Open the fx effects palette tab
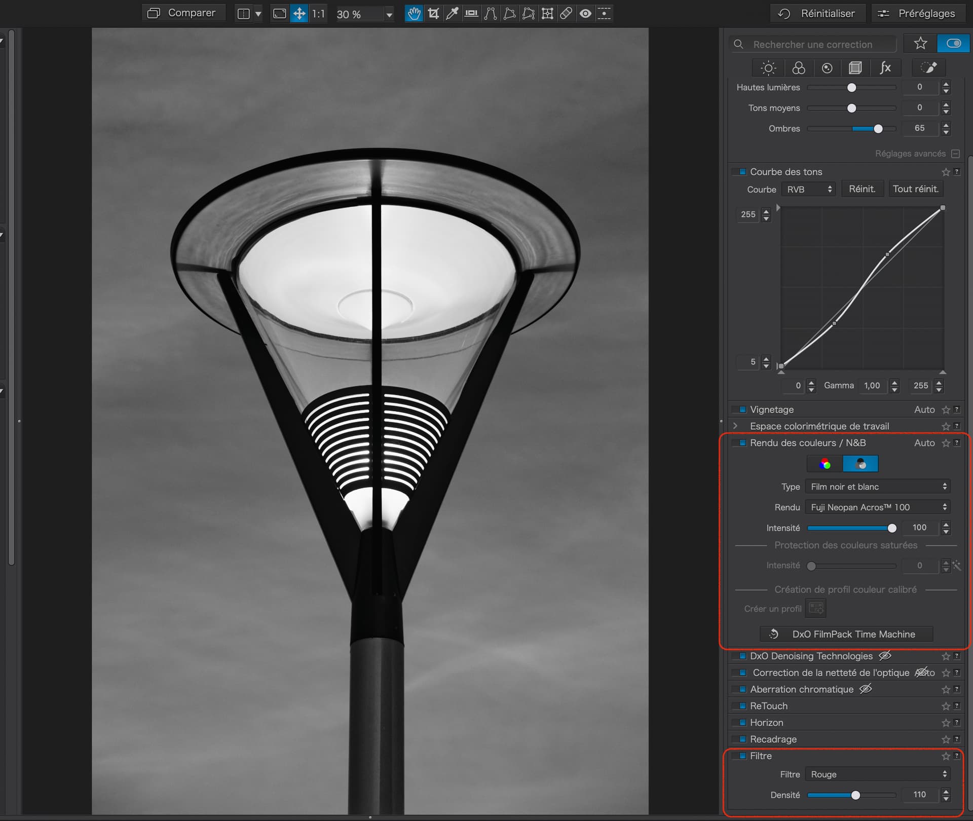 click(885, 68)
